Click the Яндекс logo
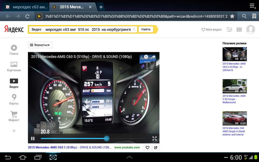 pyautogui.click(x=14, y=29)
